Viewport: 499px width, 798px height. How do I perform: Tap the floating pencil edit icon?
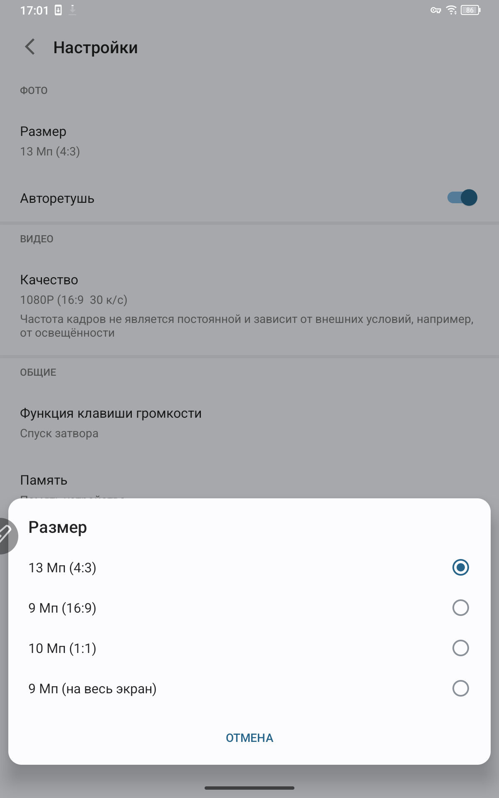click(6, 535)
